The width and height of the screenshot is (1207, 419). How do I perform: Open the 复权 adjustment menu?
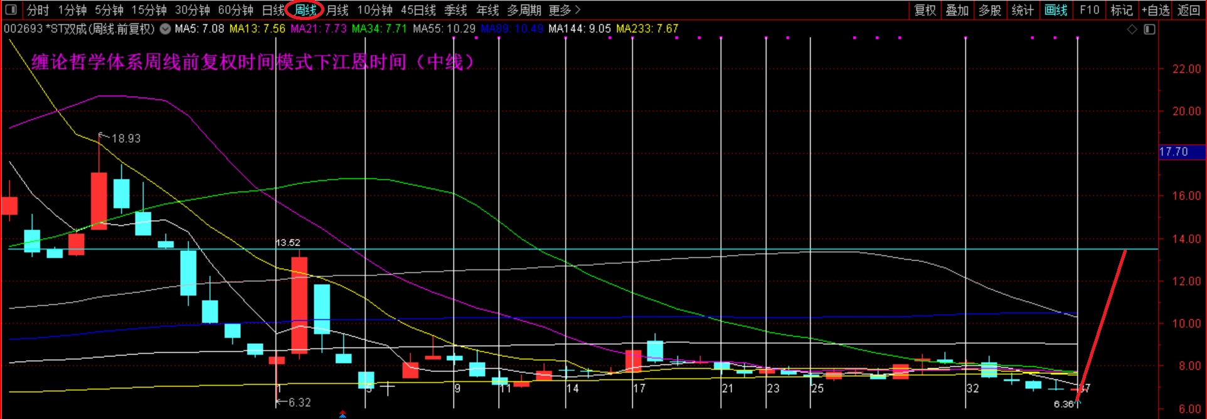pyautogui.click(x=925, y=10)
